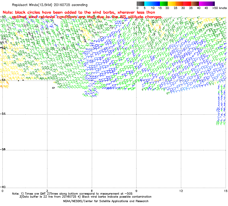Viewport: 228px width, 206px height.
Task: Click the yellow 20-25 knots legend segment
Action: coord(172,4)
